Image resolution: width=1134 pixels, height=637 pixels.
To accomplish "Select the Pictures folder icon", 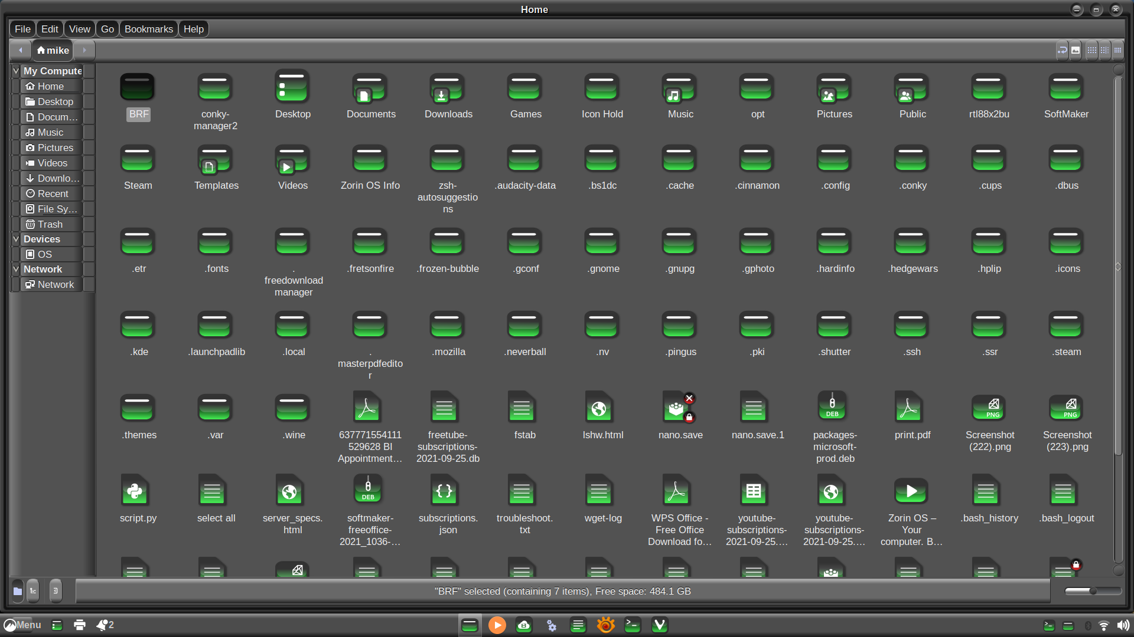I will (x=834, y=87).
